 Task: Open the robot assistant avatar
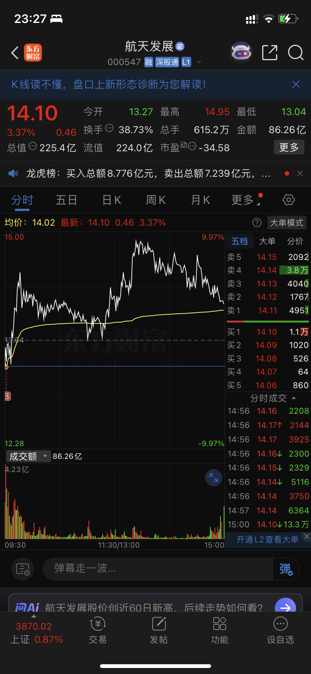241,53
